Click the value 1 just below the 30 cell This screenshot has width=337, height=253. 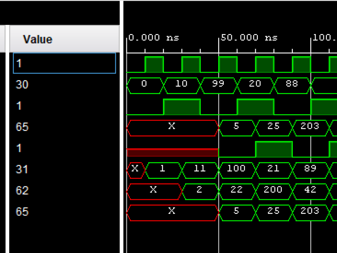pos(19,106)
